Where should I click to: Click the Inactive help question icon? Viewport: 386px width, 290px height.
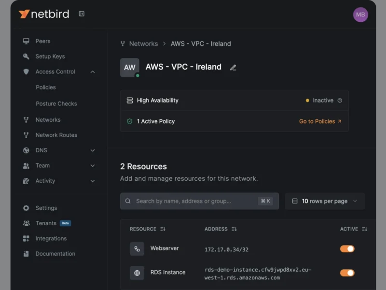pyautogui.click(x=340, y=101)
